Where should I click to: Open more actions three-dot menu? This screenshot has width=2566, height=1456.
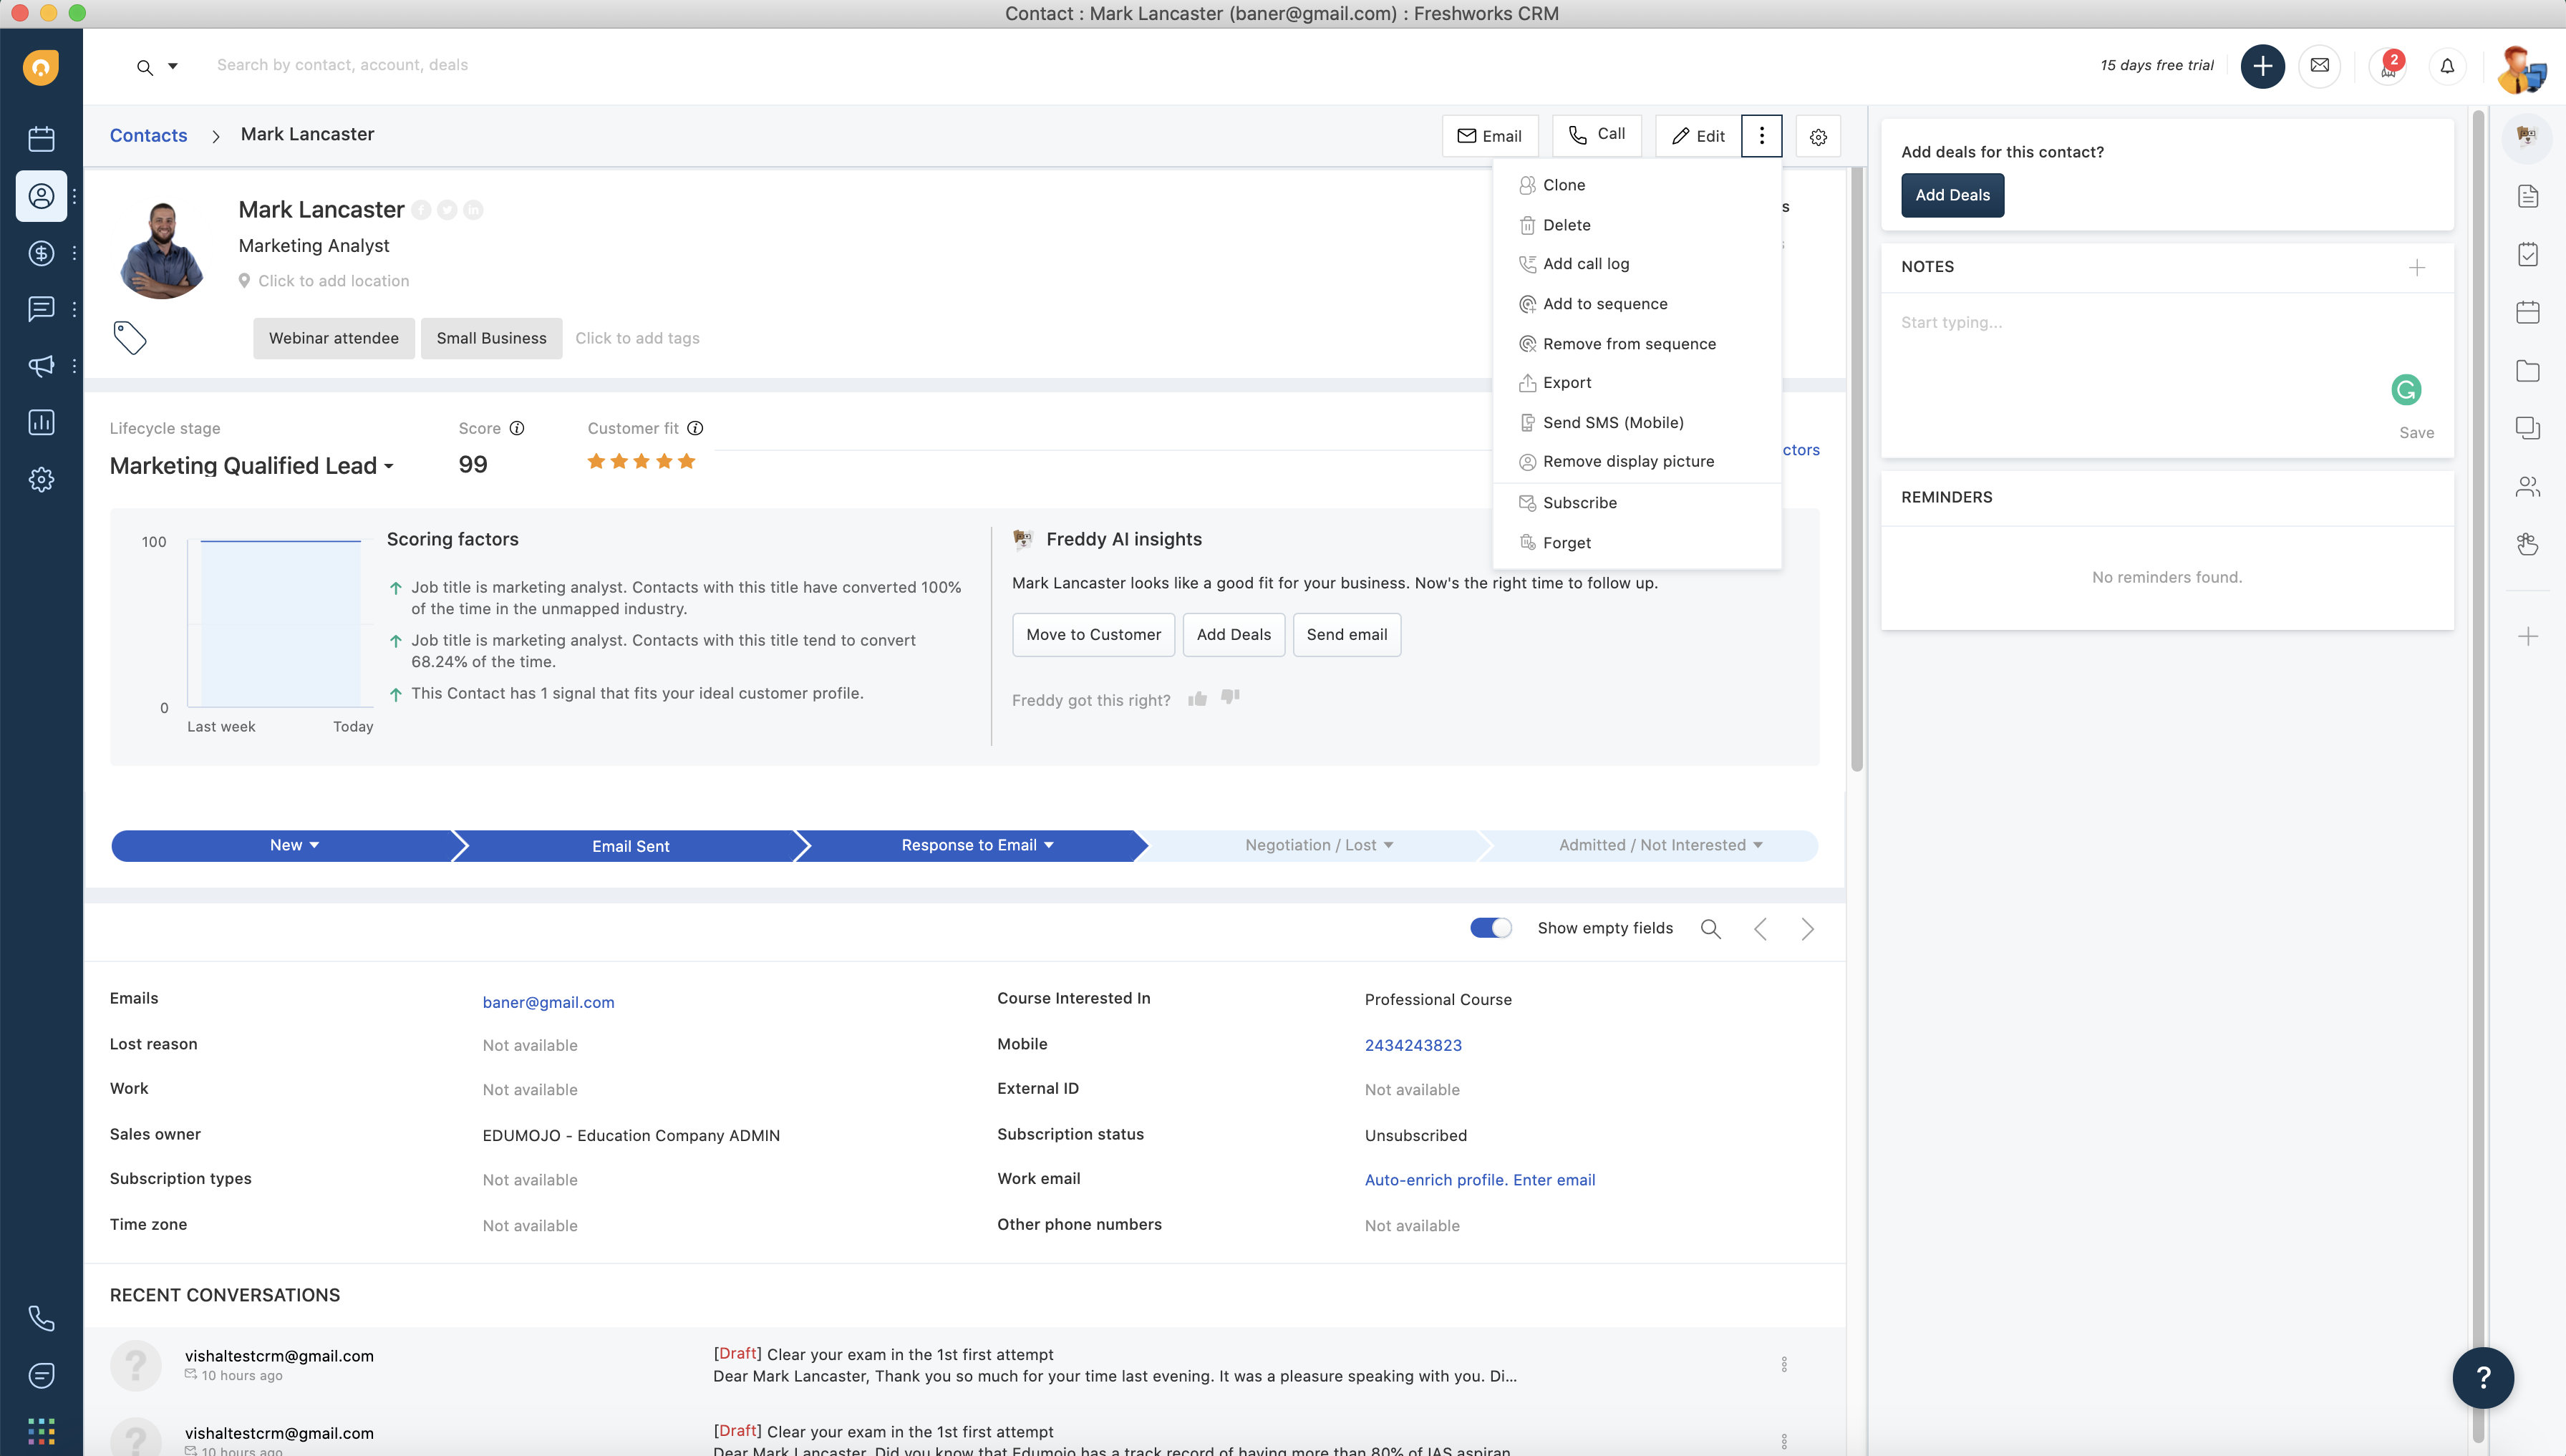[x=1761, y=136]
